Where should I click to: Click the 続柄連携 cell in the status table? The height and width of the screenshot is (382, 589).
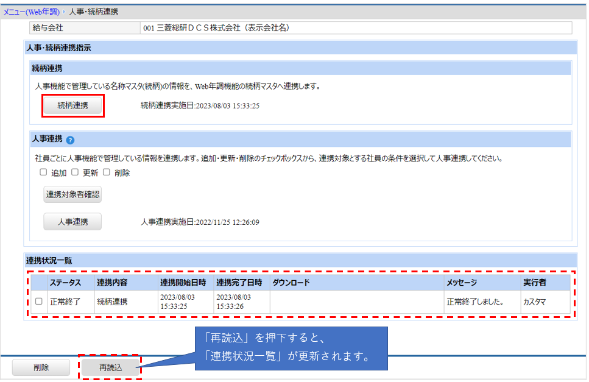pyautogui.click(x=126, y=302)
